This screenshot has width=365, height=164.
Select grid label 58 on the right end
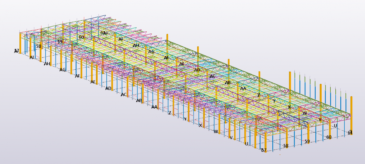(286, 146)
